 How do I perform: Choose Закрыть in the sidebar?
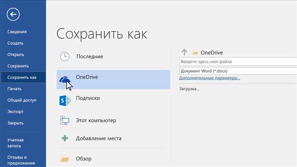pyautogui.click(x=15, y=123)
